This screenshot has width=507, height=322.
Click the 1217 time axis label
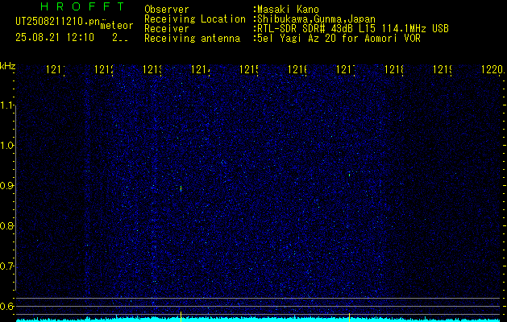(x=346, y=69)
